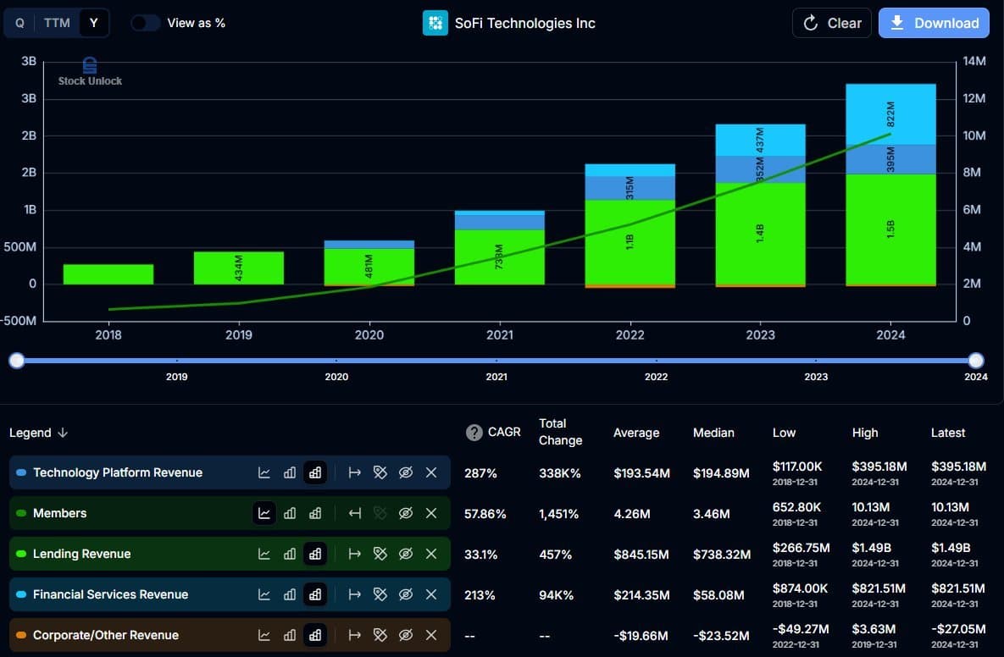Click the CAGR help question mark
The width and height of the screenshot is (1004, 657).
(x=474, y=433)
